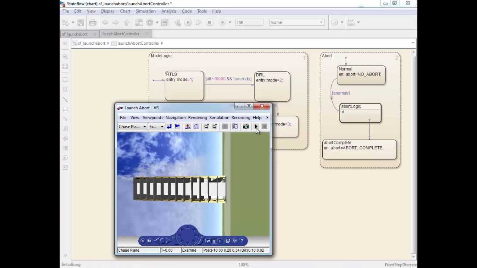This screenshot has width=477, height=268.
Task: Open the Chart menu
Action: coord(125,11)
